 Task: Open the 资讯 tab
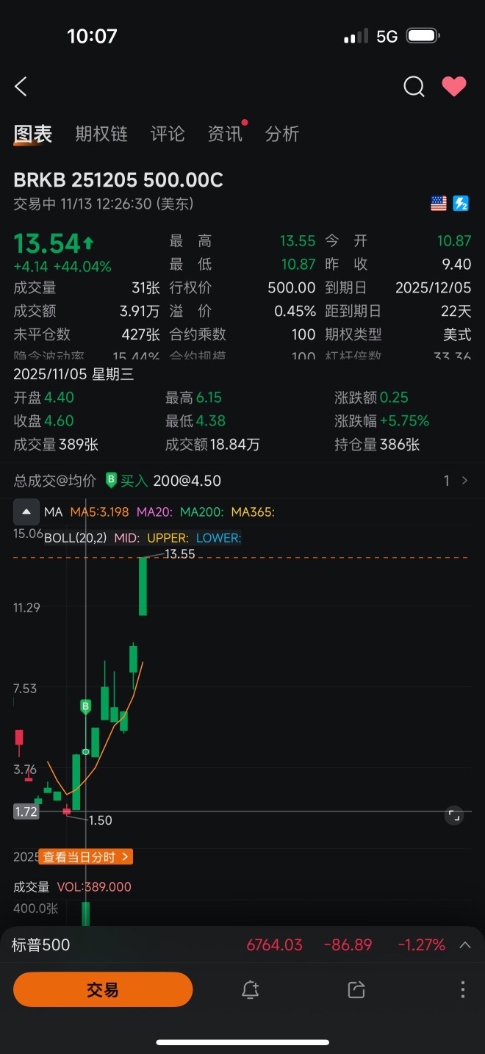225,134
